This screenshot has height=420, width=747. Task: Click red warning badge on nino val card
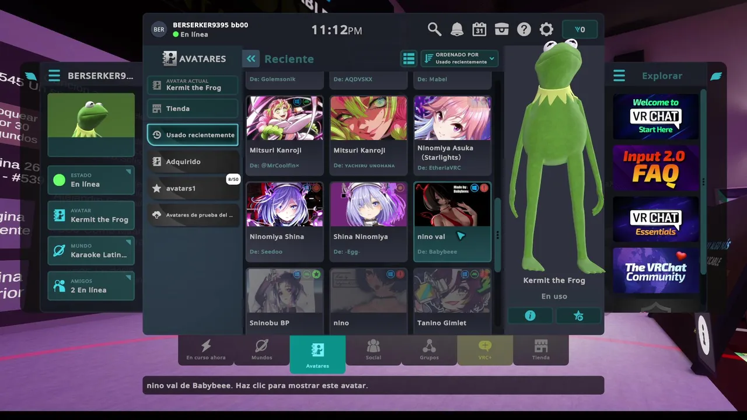(x=484, y=188)
